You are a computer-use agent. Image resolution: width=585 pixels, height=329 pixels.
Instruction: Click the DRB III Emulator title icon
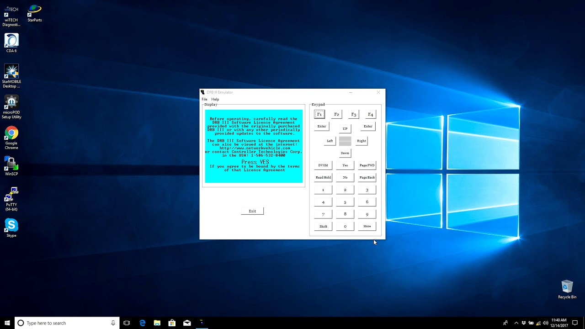tap(202, 92)
